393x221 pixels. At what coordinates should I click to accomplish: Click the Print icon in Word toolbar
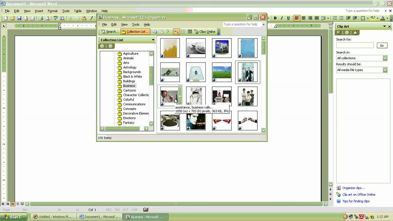point(41,18)
